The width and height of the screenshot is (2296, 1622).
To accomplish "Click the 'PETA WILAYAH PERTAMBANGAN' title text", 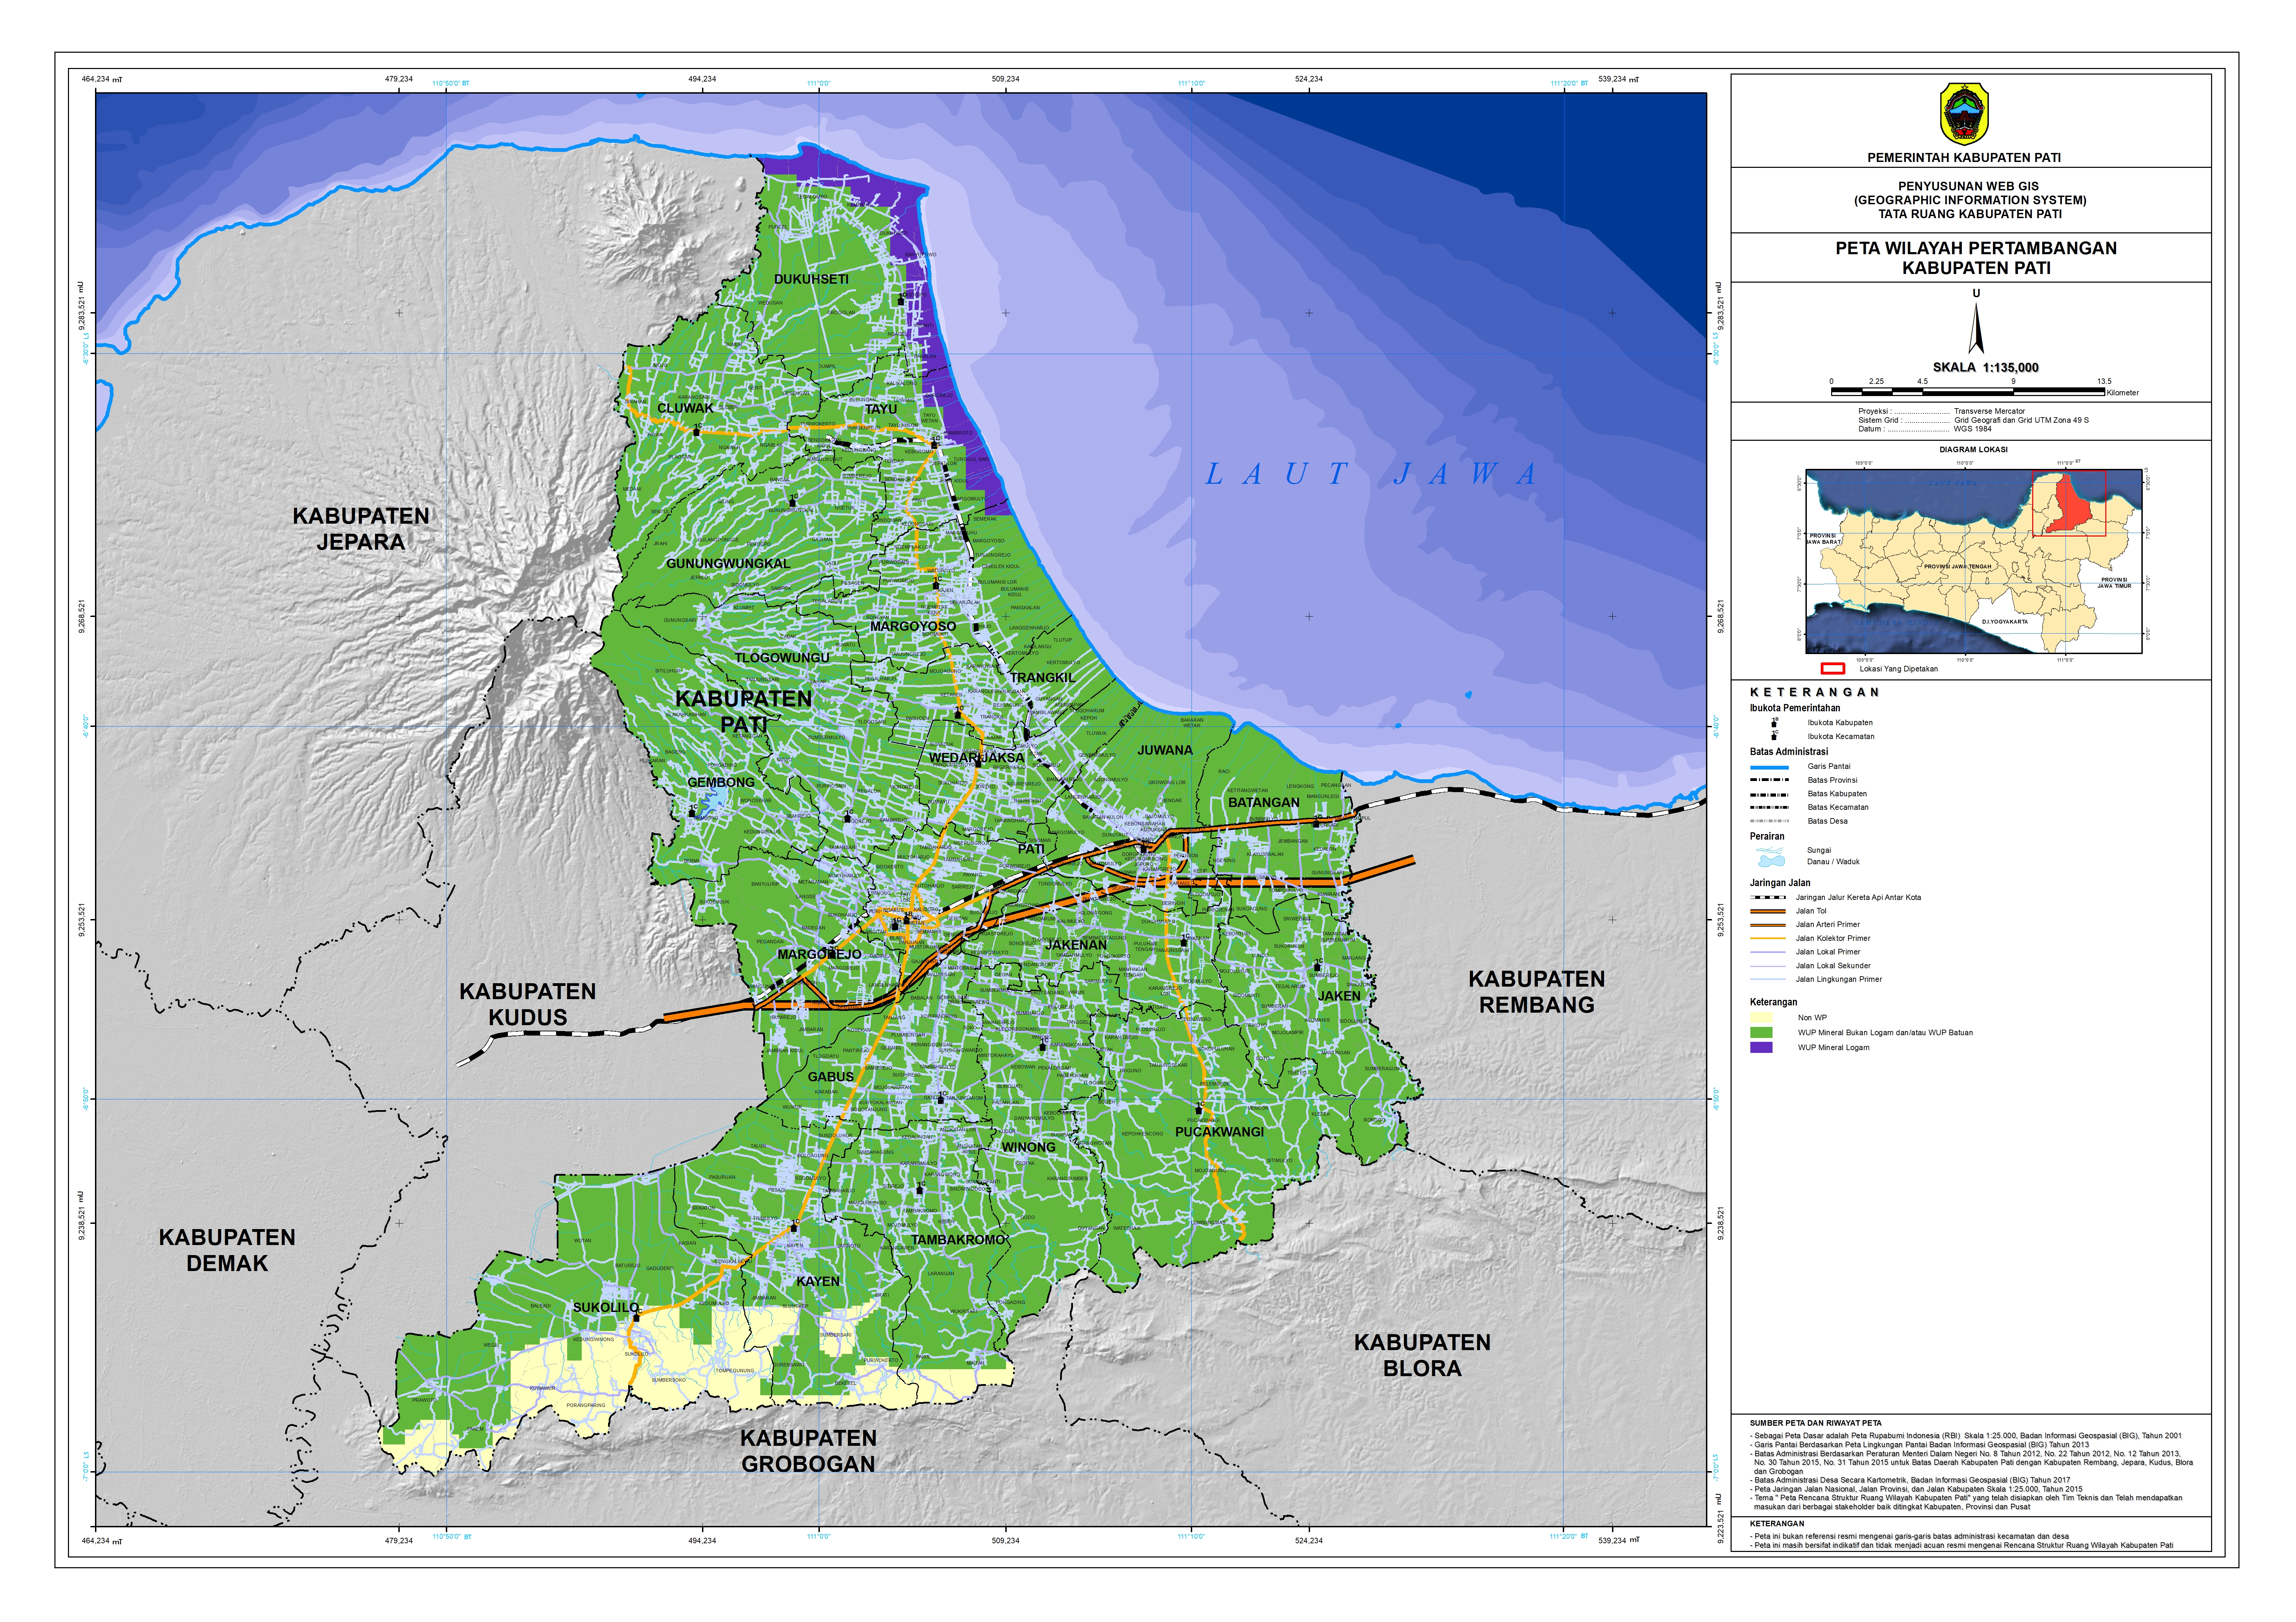I will [x=1976, y=248].
